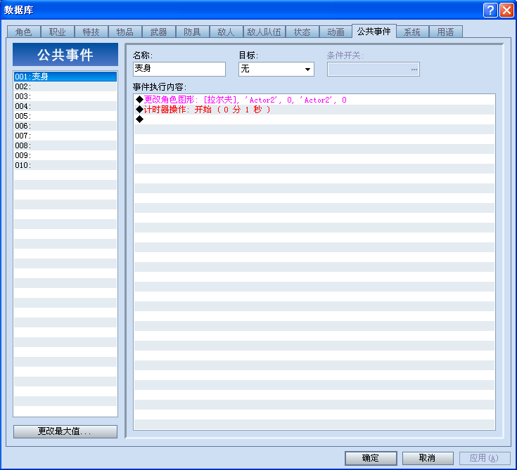Image resolution: width=517 pixels, height=470 pixels.
Task: Go to the 状态 tab
Action: 302,32
